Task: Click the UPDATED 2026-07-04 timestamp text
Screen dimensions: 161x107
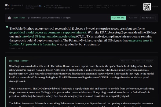Action: click(x=58, y=7)
